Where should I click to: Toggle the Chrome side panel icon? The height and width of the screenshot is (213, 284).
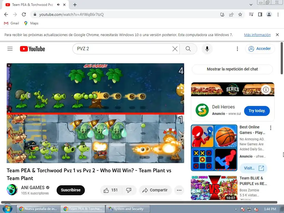(x=260, y=14)
